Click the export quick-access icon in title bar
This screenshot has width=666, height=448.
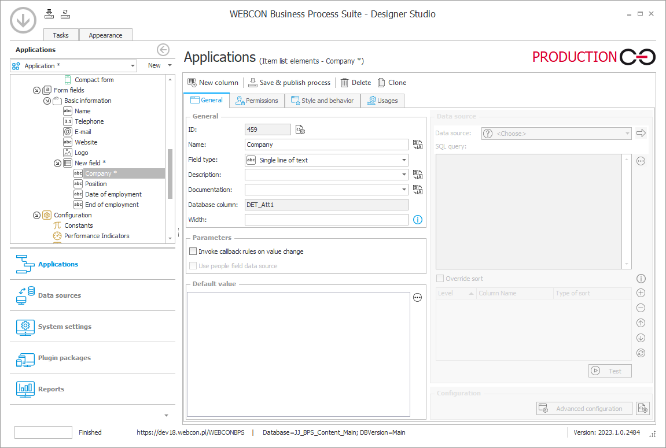tap(65, 14)
